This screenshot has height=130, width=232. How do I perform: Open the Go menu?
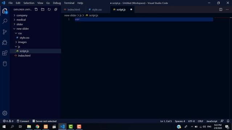(x=48, y=3)
